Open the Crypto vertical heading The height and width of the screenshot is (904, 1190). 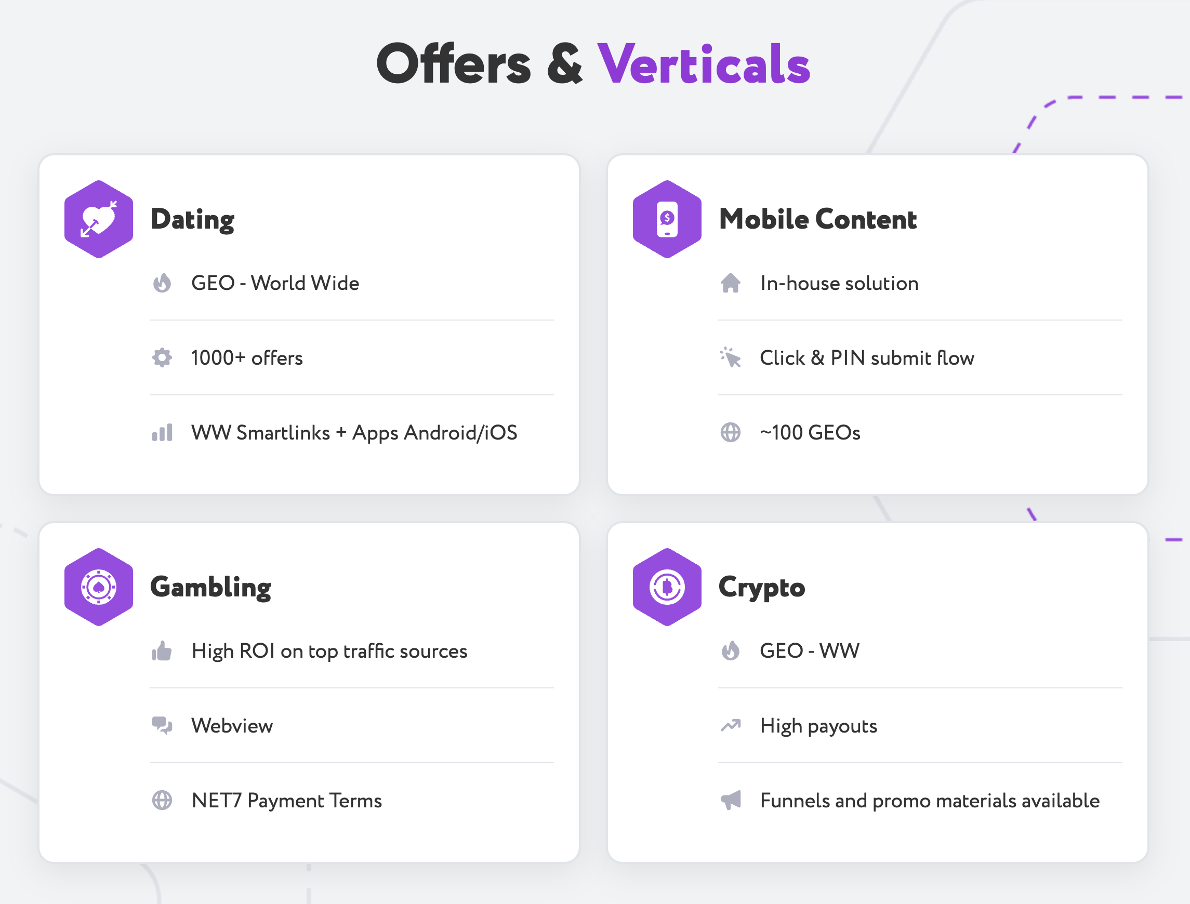pos(762,588)
